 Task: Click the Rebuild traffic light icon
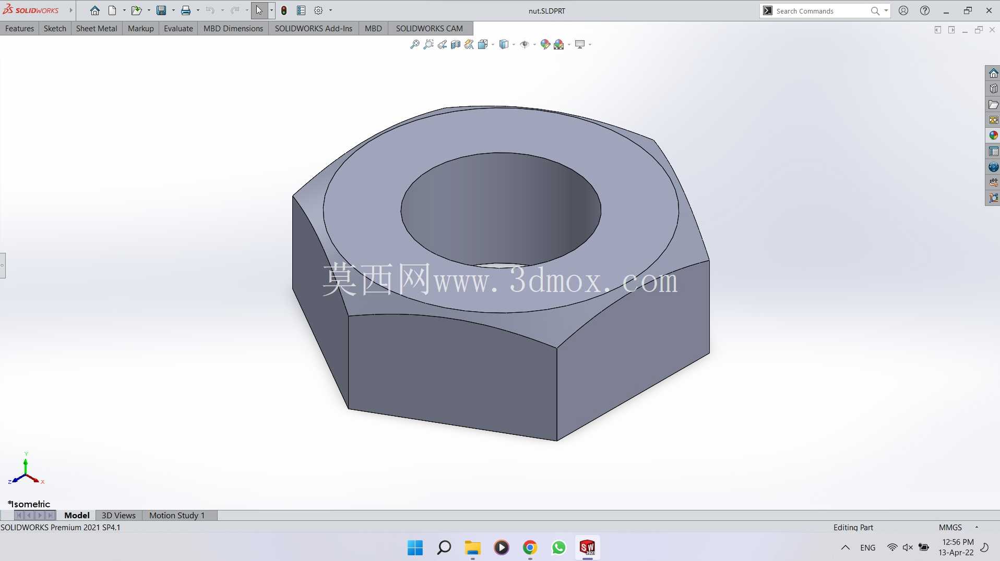(284, 10)
